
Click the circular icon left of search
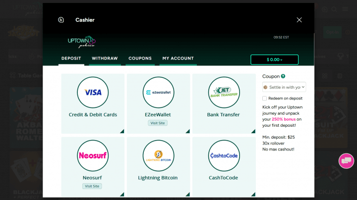325,9
